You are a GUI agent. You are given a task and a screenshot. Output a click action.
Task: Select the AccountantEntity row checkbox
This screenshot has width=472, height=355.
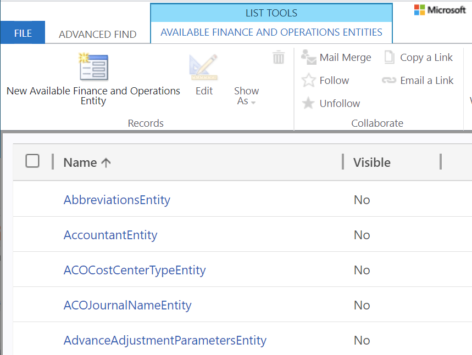pyautogui.click(x=32, y=234)
